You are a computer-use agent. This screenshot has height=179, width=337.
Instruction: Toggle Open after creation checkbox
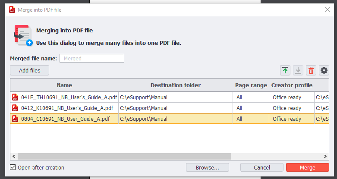[x=13, y=167]
